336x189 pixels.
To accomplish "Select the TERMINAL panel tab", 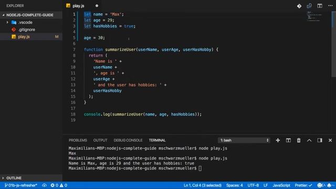I will 157,140.
